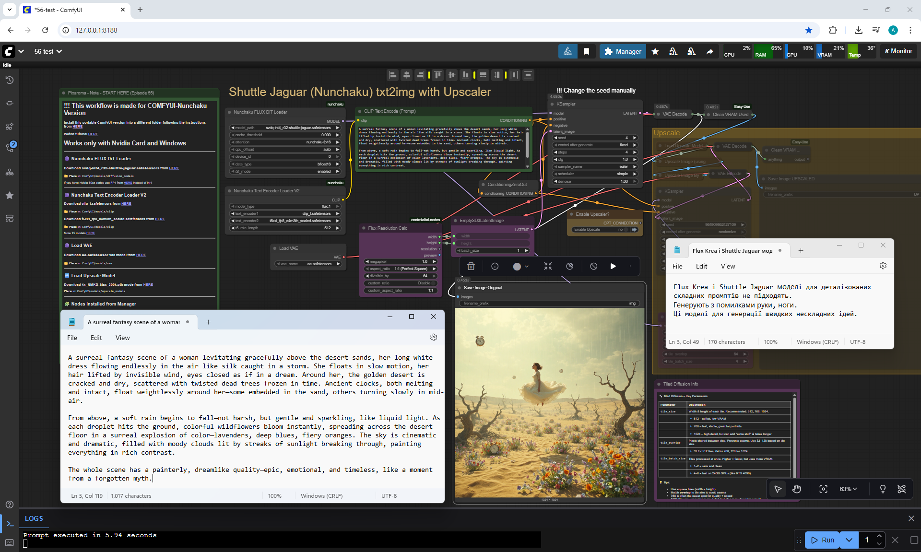
Task: Open the 56-test workflow dropdown
Action: point(48,51)
